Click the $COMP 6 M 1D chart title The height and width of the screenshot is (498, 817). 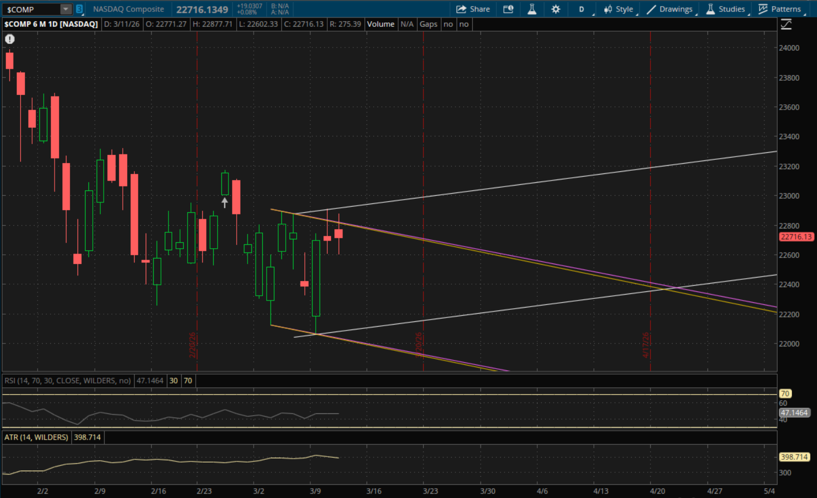(51, 24)
